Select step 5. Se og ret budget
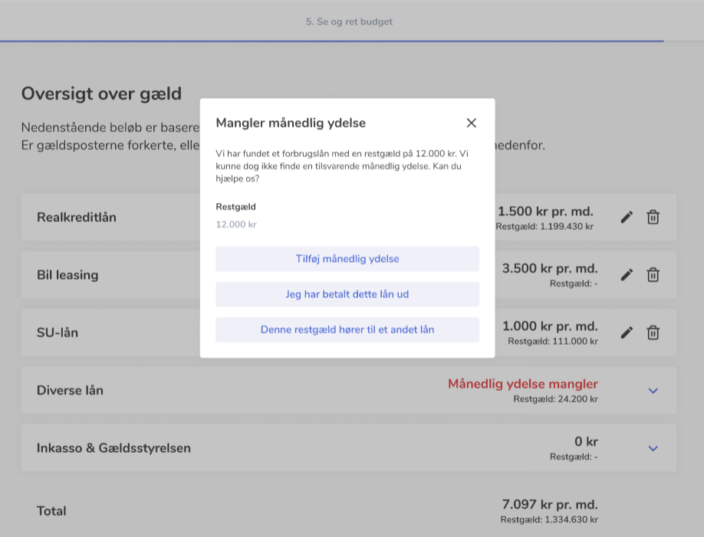The image size is (704, 537). click(349, 21)
